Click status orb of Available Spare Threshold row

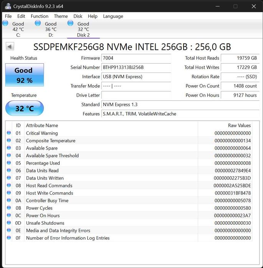[9, 155]
